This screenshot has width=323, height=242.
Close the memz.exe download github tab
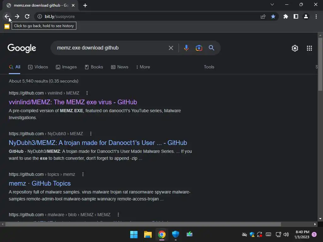click(73, 5)
